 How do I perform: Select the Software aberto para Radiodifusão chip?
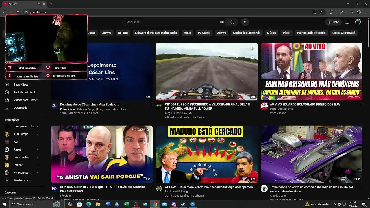156,33
